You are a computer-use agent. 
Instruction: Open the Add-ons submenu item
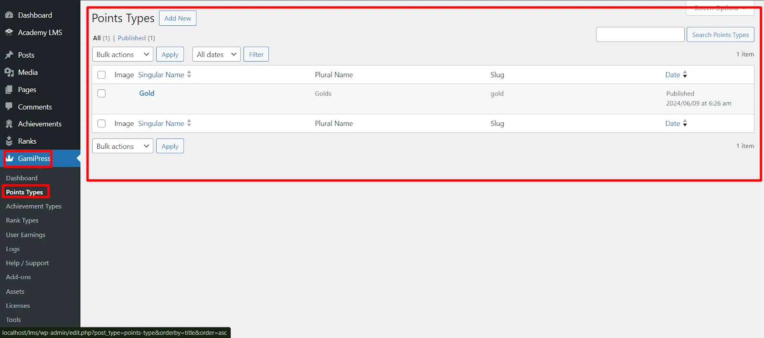tap(18, 277)
